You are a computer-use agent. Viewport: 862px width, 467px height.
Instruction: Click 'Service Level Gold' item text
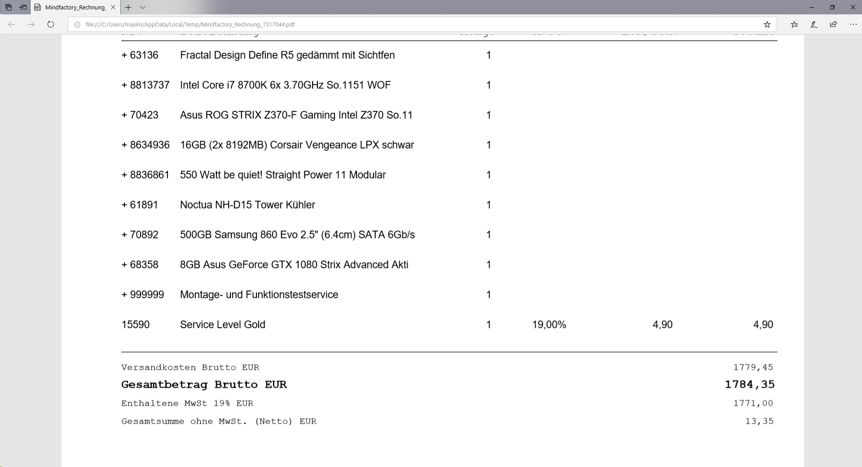[x=223, y=325]
